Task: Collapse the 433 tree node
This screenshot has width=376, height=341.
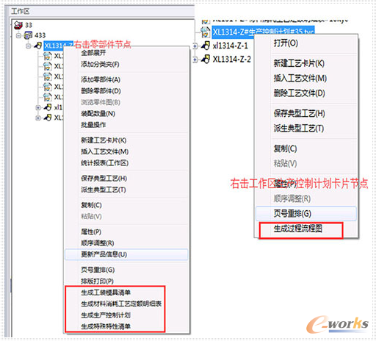Action: pos(18,36)
